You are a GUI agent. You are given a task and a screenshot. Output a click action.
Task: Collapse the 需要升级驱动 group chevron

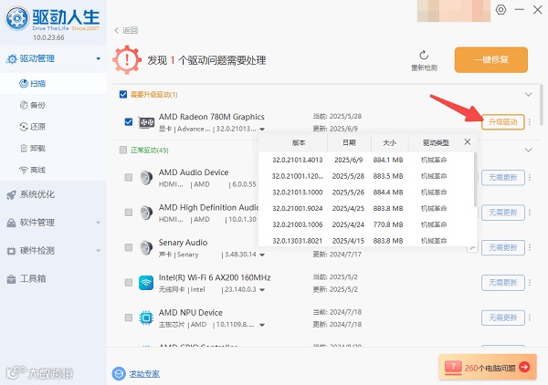[x=529, y=95]
